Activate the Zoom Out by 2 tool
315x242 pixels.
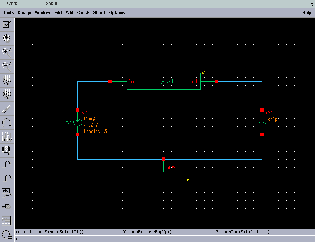pos(7,67)
